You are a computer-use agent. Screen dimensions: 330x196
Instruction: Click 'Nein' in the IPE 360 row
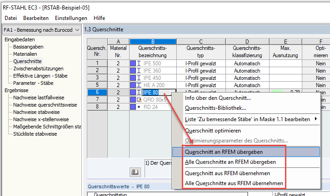coord(320,71)
